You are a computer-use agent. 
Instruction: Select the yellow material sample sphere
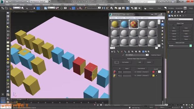tap(115, 24)
